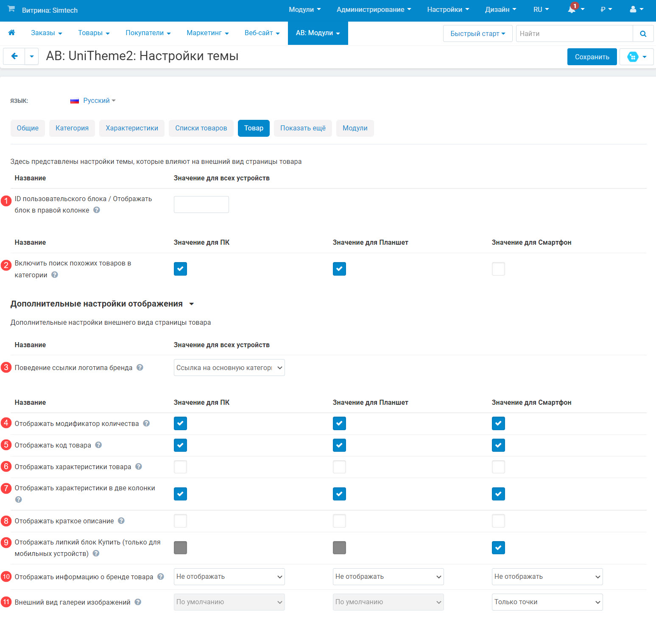This screenshot has height=633, width=656.
Task: Toggle similar products search for Tablet
Action: coord(339,269)
